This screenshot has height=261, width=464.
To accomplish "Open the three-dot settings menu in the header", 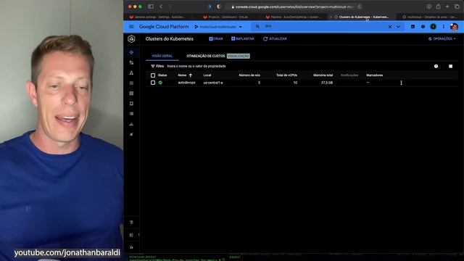I will [443, 27].
